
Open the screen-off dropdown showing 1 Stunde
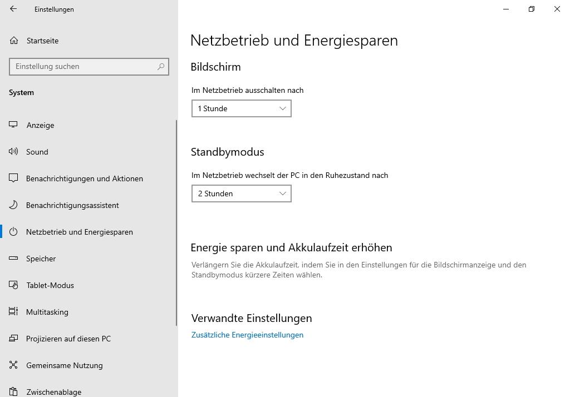point(242,108)
